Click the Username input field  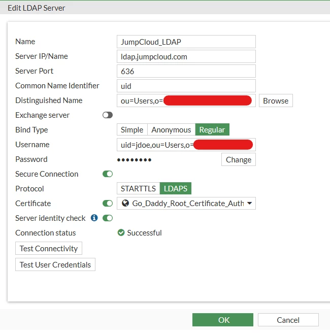click(186, 145)
